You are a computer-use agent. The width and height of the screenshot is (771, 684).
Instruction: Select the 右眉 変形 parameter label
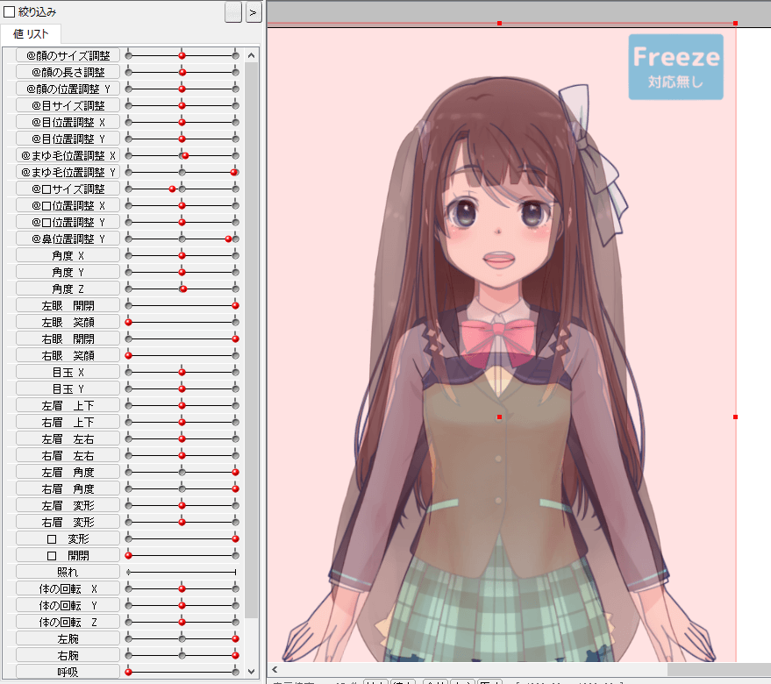click(68, 523)
